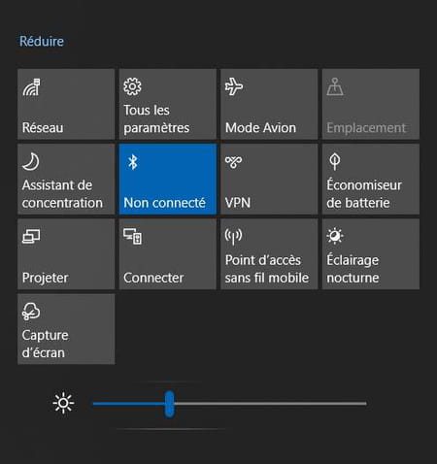The height and width of the screenshot is (464, 437).
Task: Click the Bluetooth symbol icon
Action: tap(132, 162)
